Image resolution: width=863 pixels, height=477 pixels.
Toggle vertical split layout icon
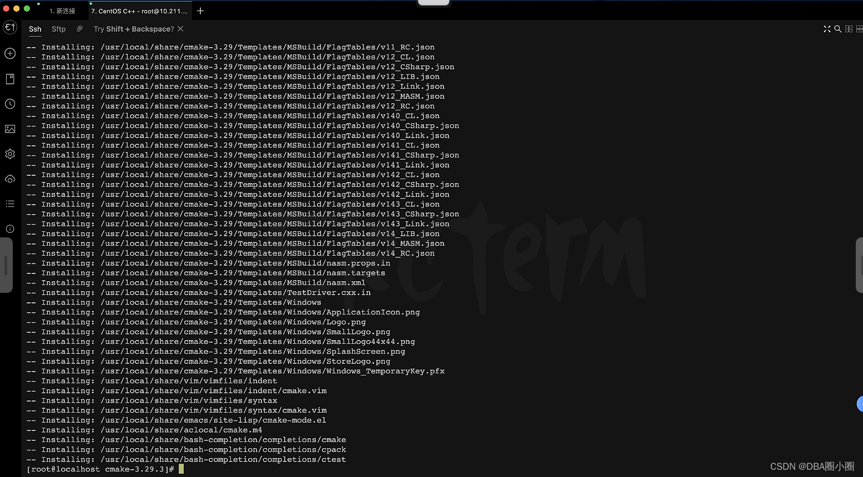pyautogui.click(x=849, y=29)
